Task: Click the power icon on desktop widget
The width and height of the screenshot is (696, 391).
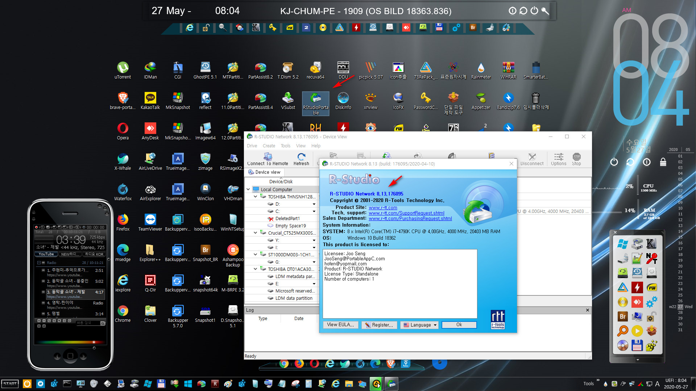Action: click(614, 162)
